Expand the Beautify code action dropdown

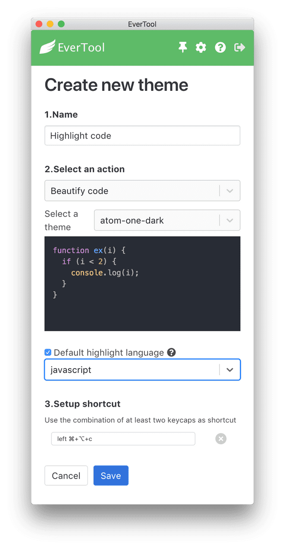point(142,191)
